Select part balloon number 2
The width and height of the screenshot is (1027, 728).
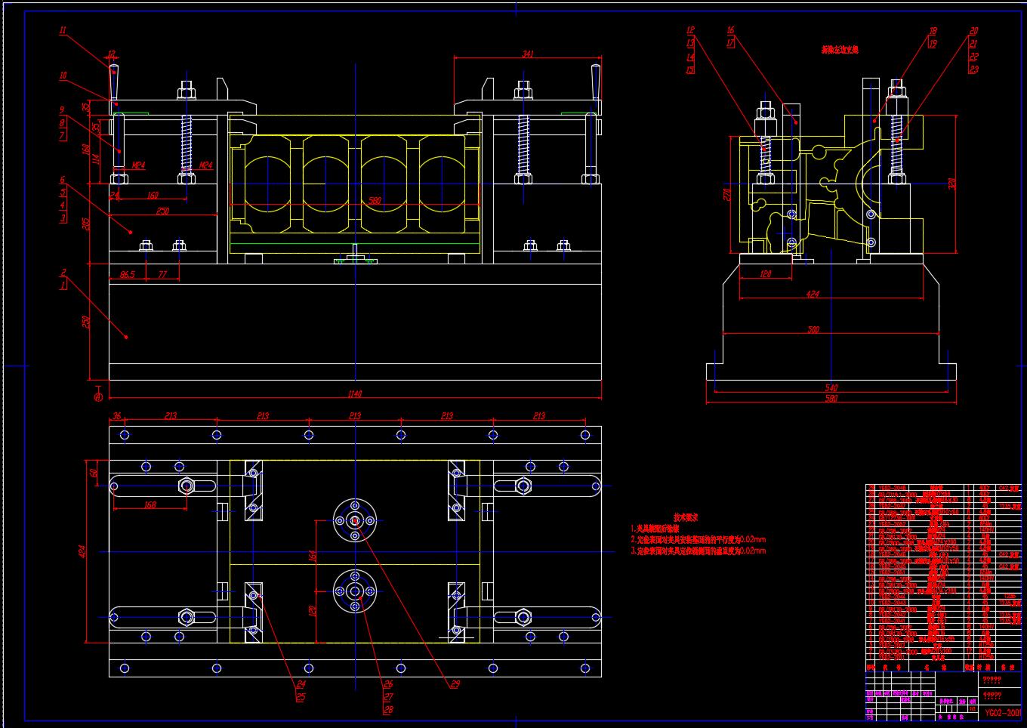[63, 273]
